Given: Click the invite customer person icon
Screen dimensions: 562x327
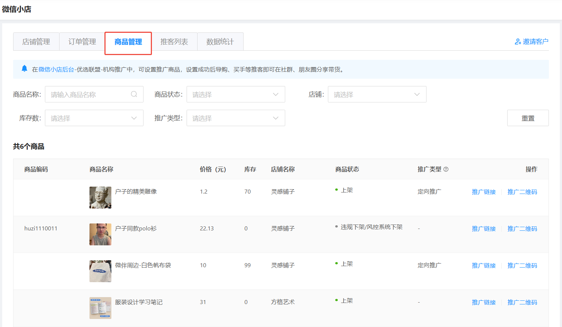Looking at the screenshot, I should (x=517, y=42).
